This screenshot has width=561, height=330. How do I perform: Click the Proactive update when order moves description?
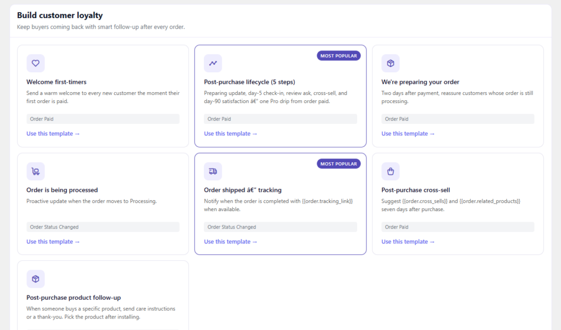pos(91,201)
